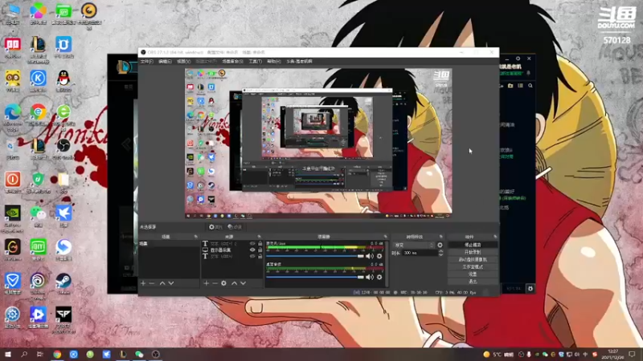Open Task View on the taskbar

tap(39, 354)
